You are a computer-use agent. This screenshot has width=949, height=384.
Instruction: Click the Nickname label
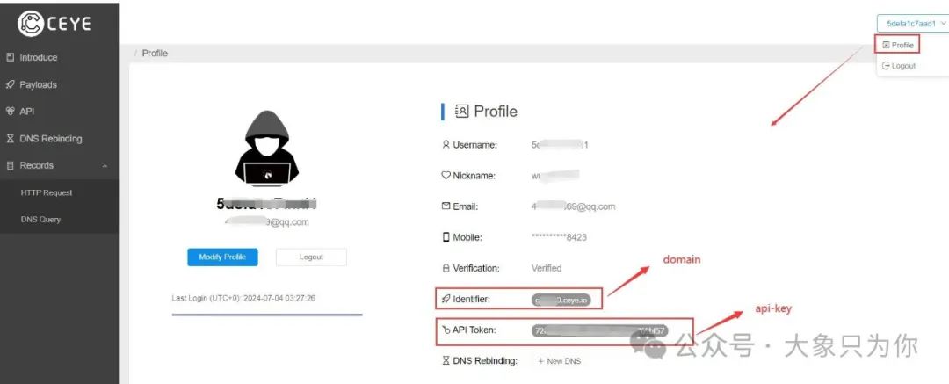tap(474, 176)
